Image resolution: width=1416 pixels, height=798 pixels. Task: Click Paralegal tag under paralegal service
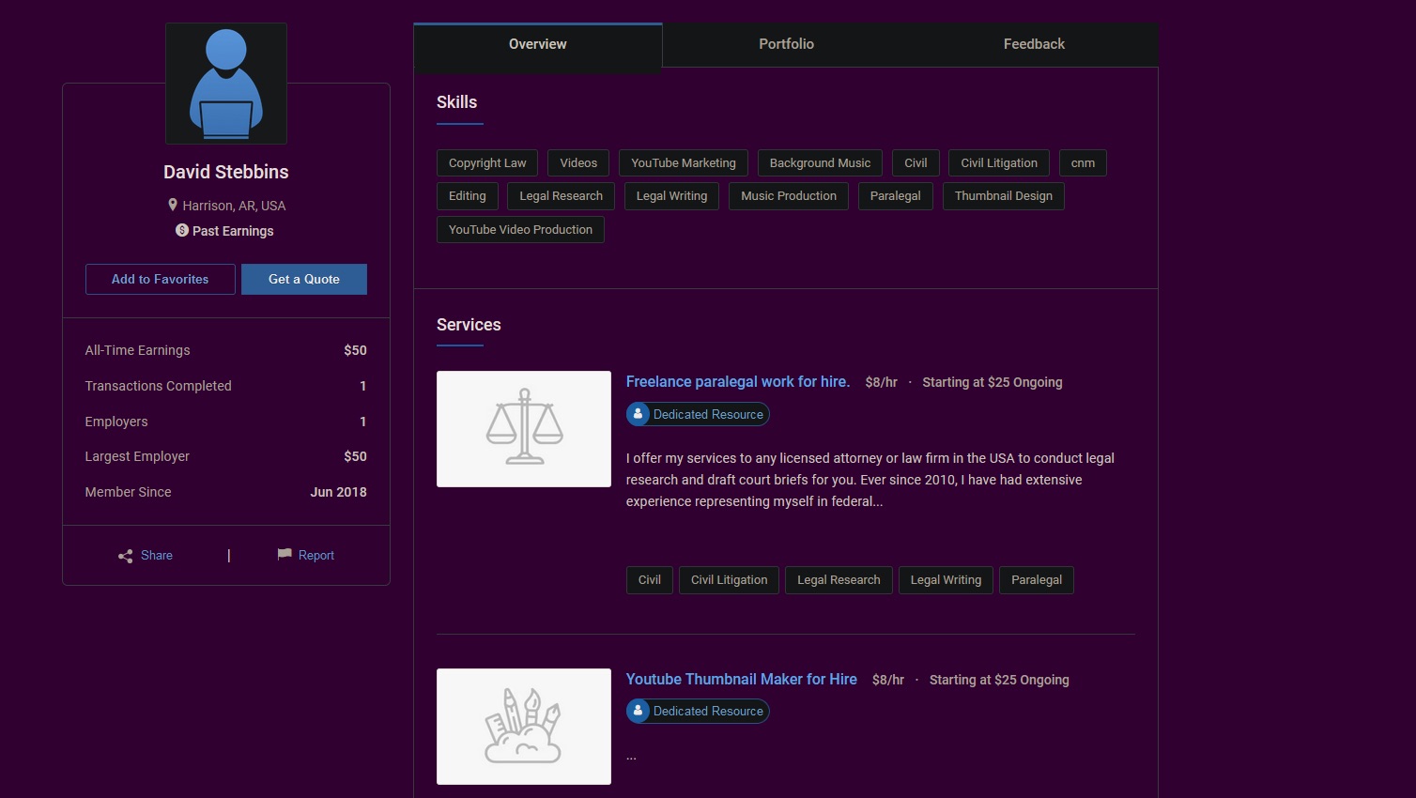pyautogui.click(x=1037, y=579)
